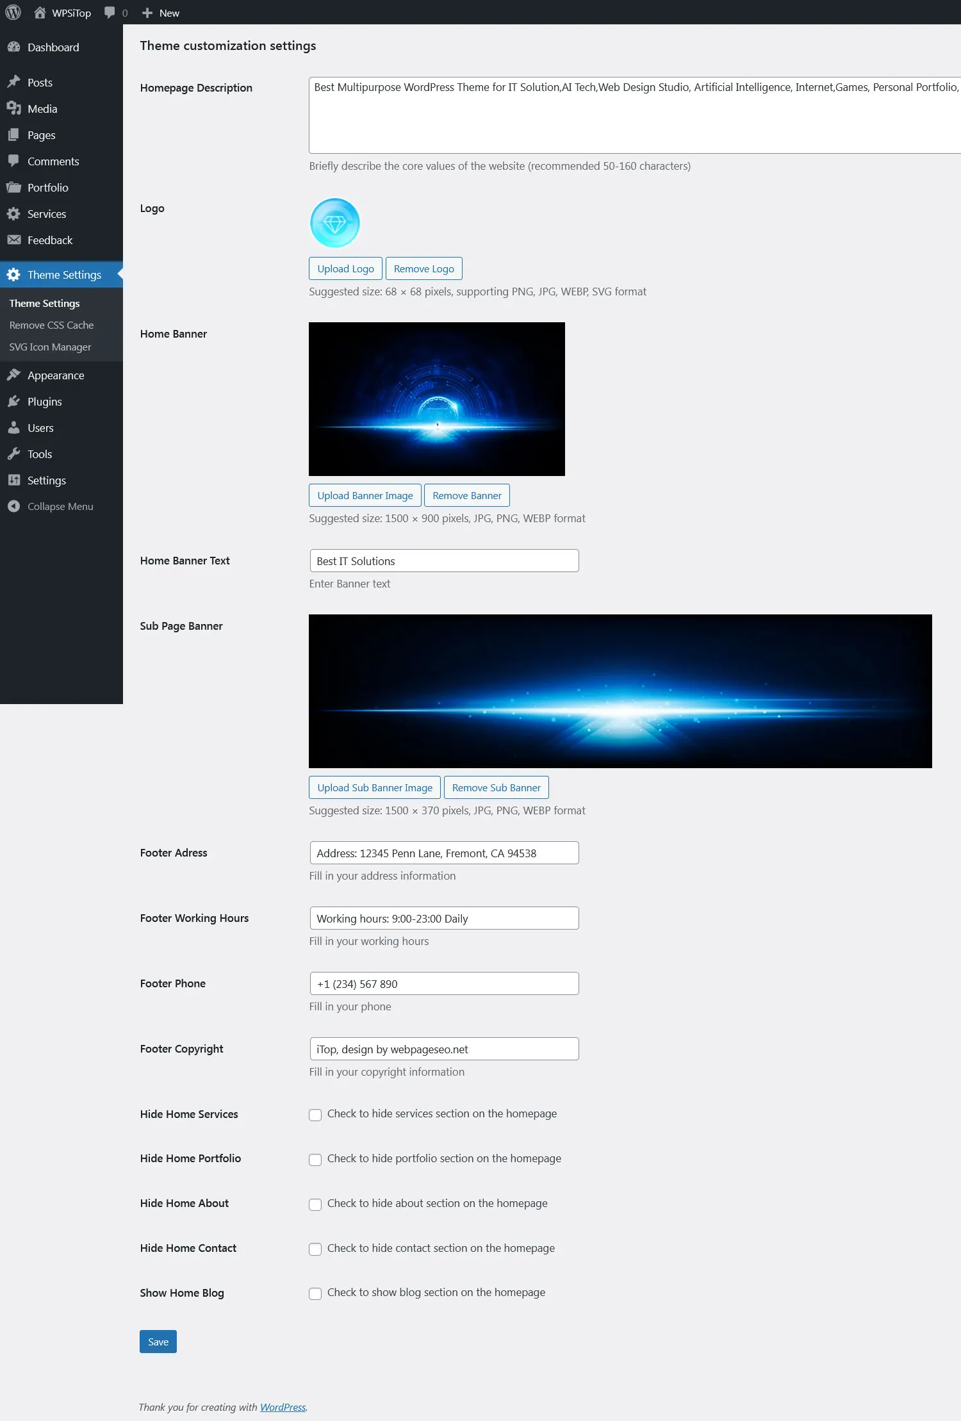Select the Theme Settings submenu item
The image size is (961, 1421).
tap(44, 303)
